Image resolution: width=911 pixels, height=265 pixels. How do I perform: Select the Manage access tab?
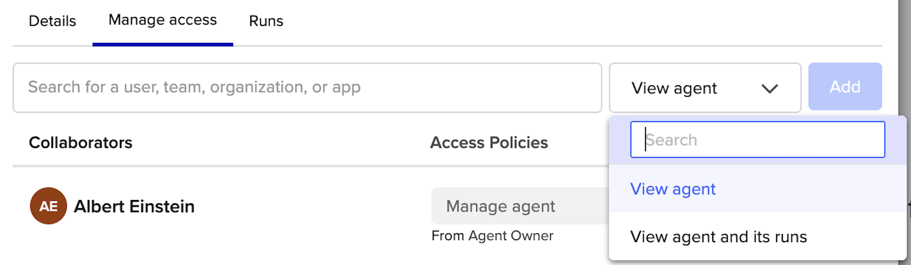tap(162, 20)
